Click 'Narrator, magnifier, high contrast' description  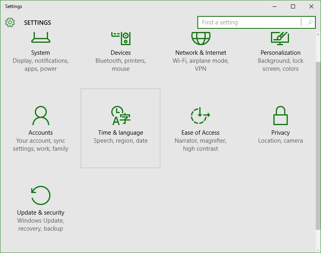pos(201,145)
